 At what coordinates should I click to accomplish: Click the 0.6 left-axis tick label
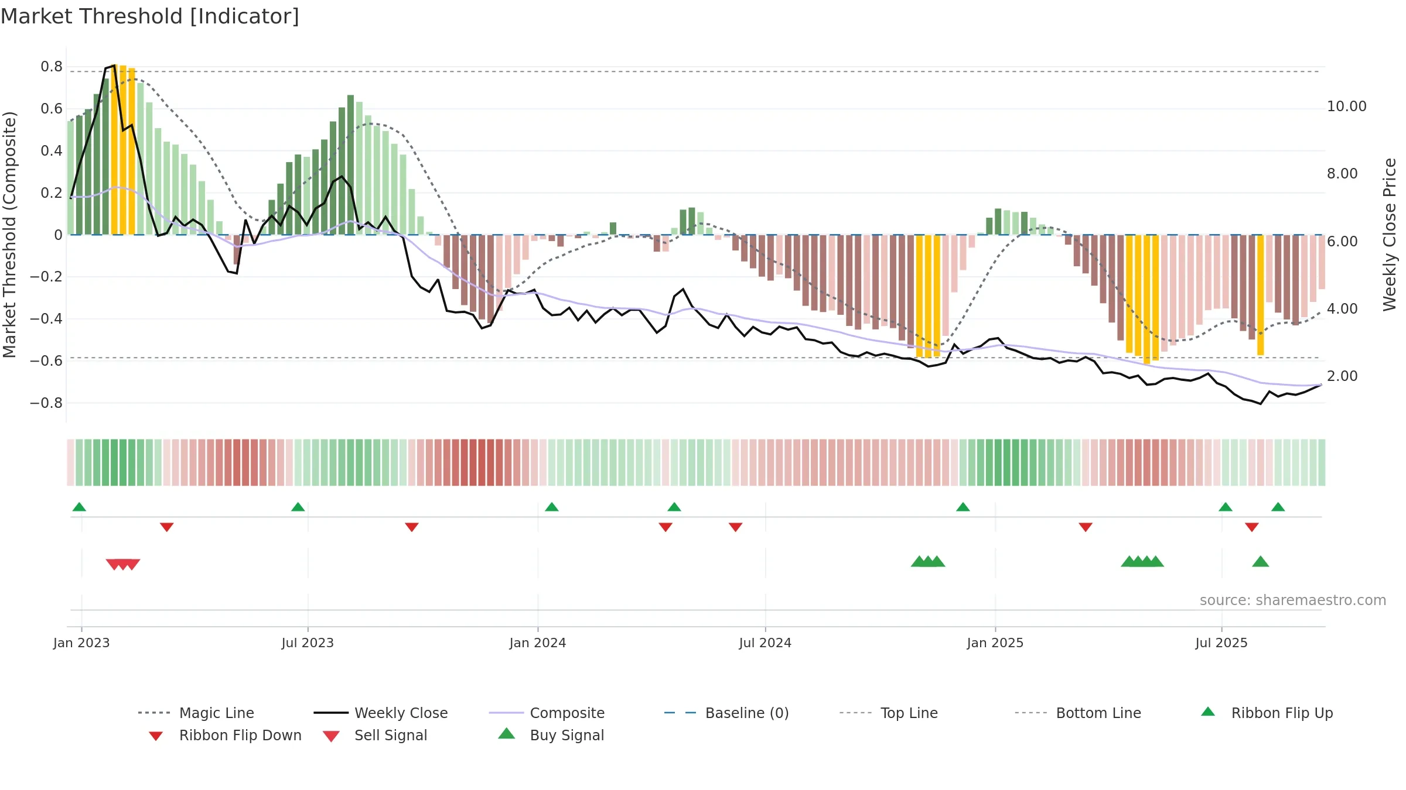(52, 109)
